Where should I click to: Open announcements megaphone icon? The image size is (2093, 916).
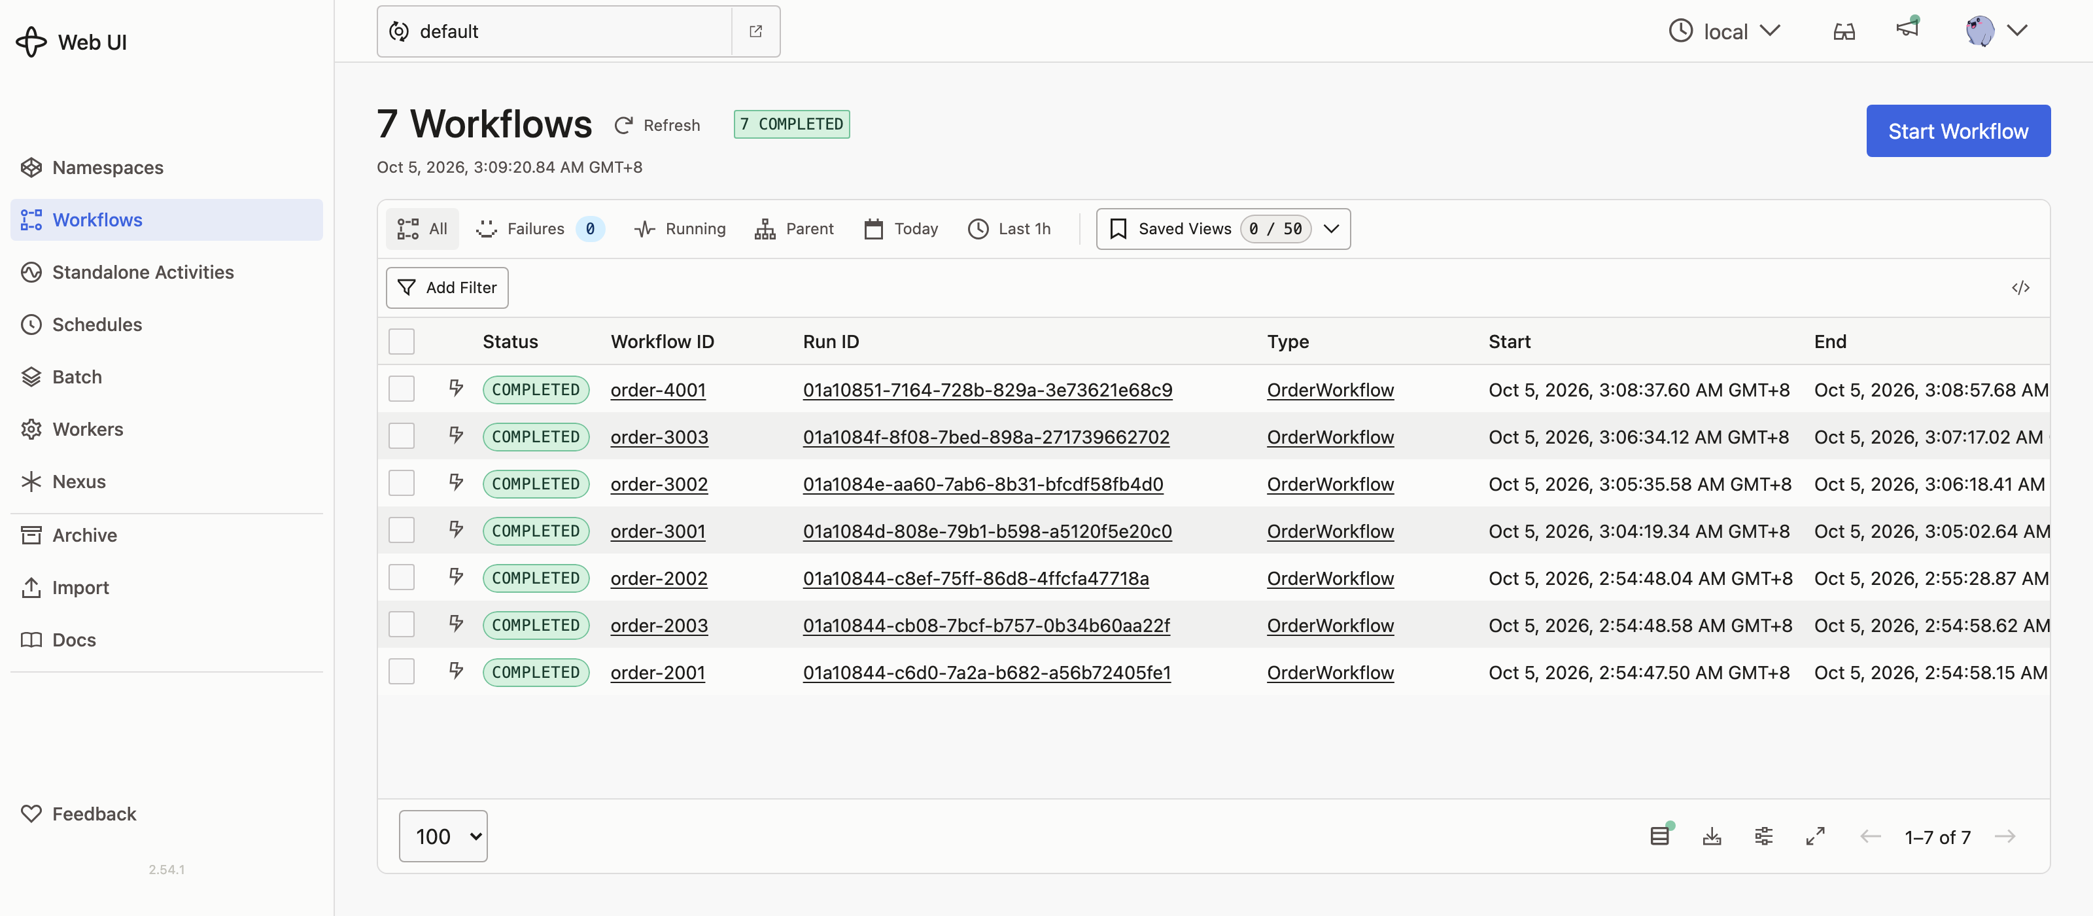[x=1907, y=29]
